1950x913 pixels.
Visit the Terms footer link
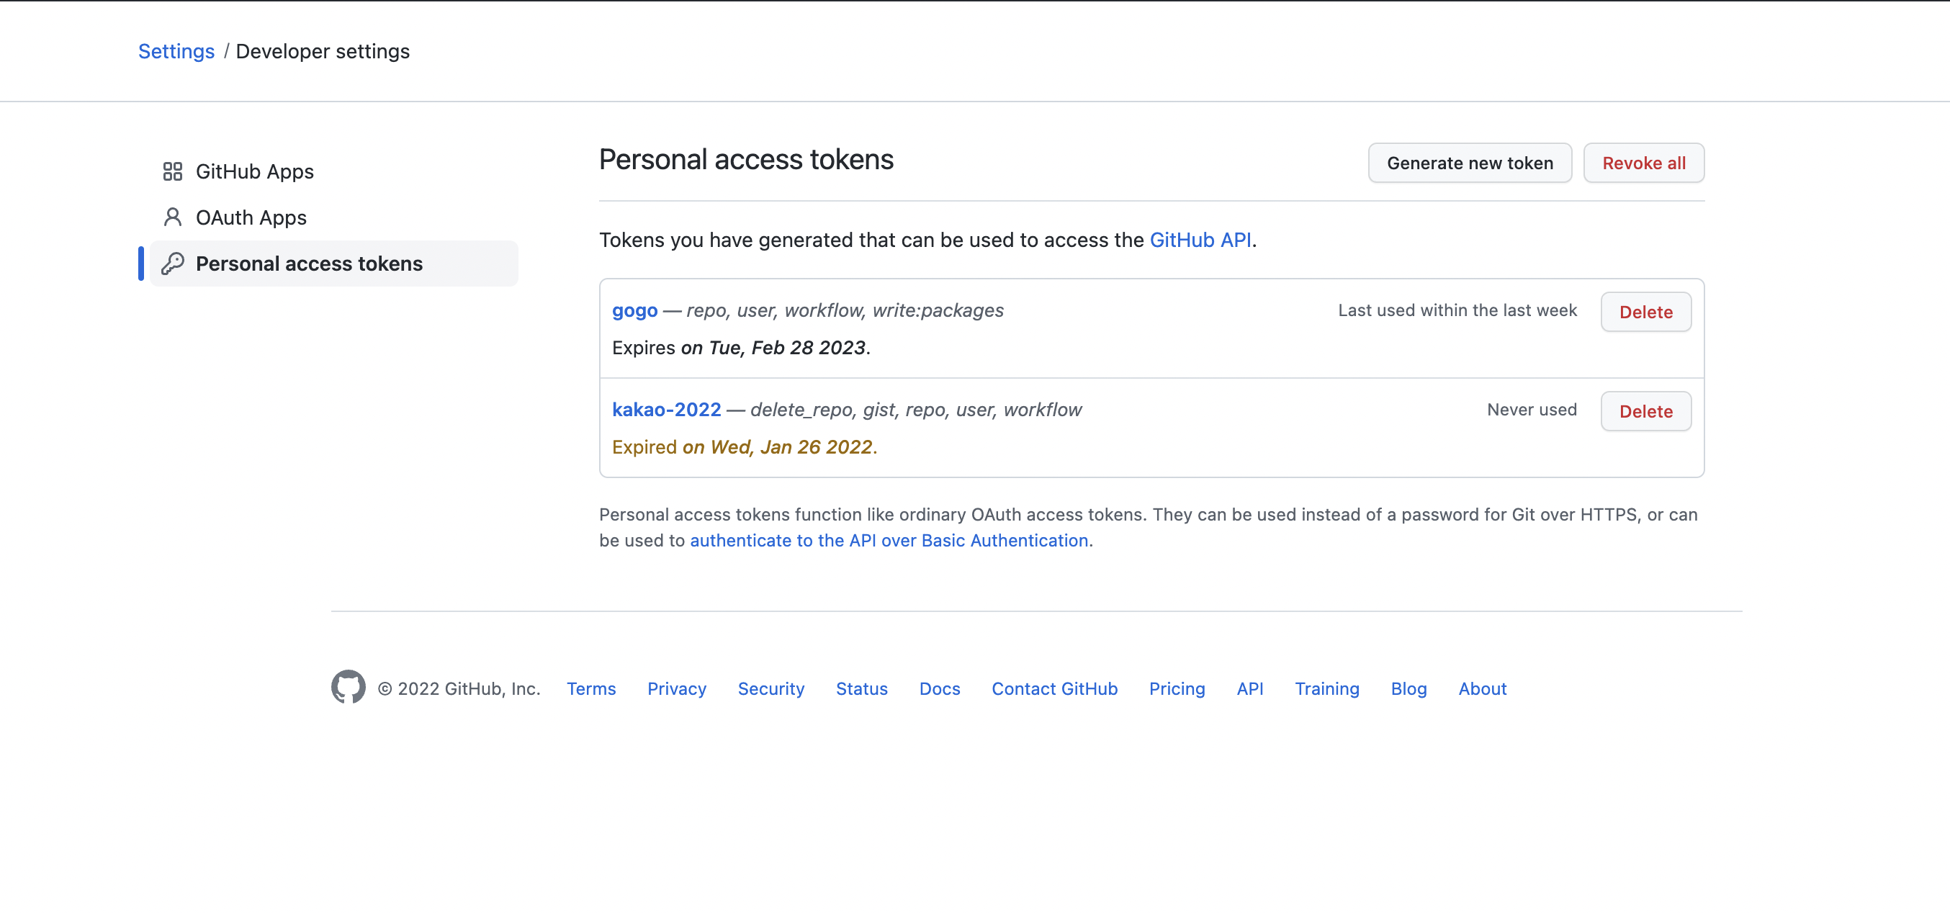[x=591, y=689]
